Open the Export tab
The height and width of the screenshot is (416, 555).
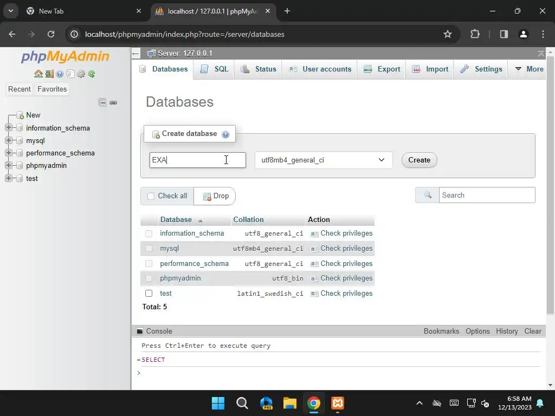(382, 69)
